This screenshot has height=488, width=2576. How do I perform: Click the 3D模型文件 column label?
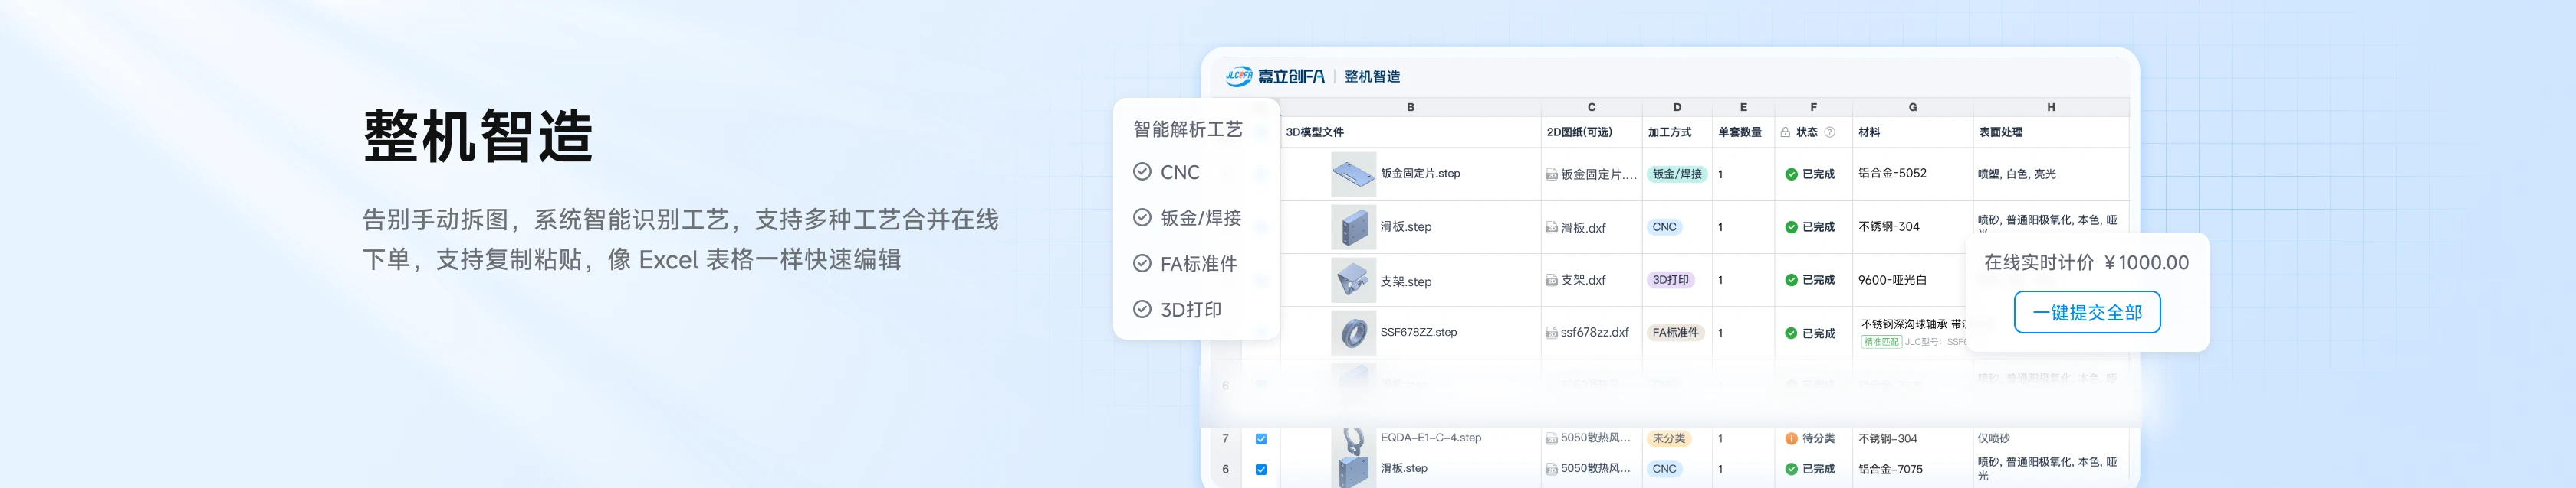click(1314, 132)
